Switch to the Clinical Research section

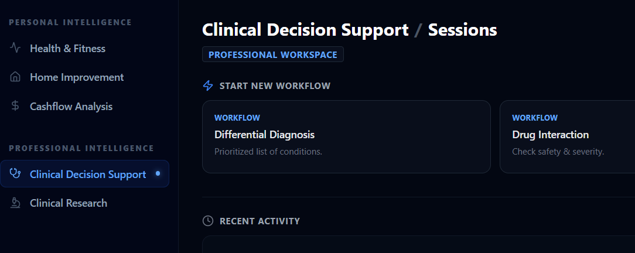click(69, 203)
